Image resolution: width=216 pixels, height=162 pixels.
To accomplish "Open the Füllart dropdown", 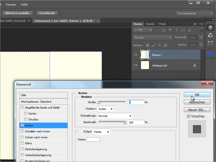I will point(102,132).
